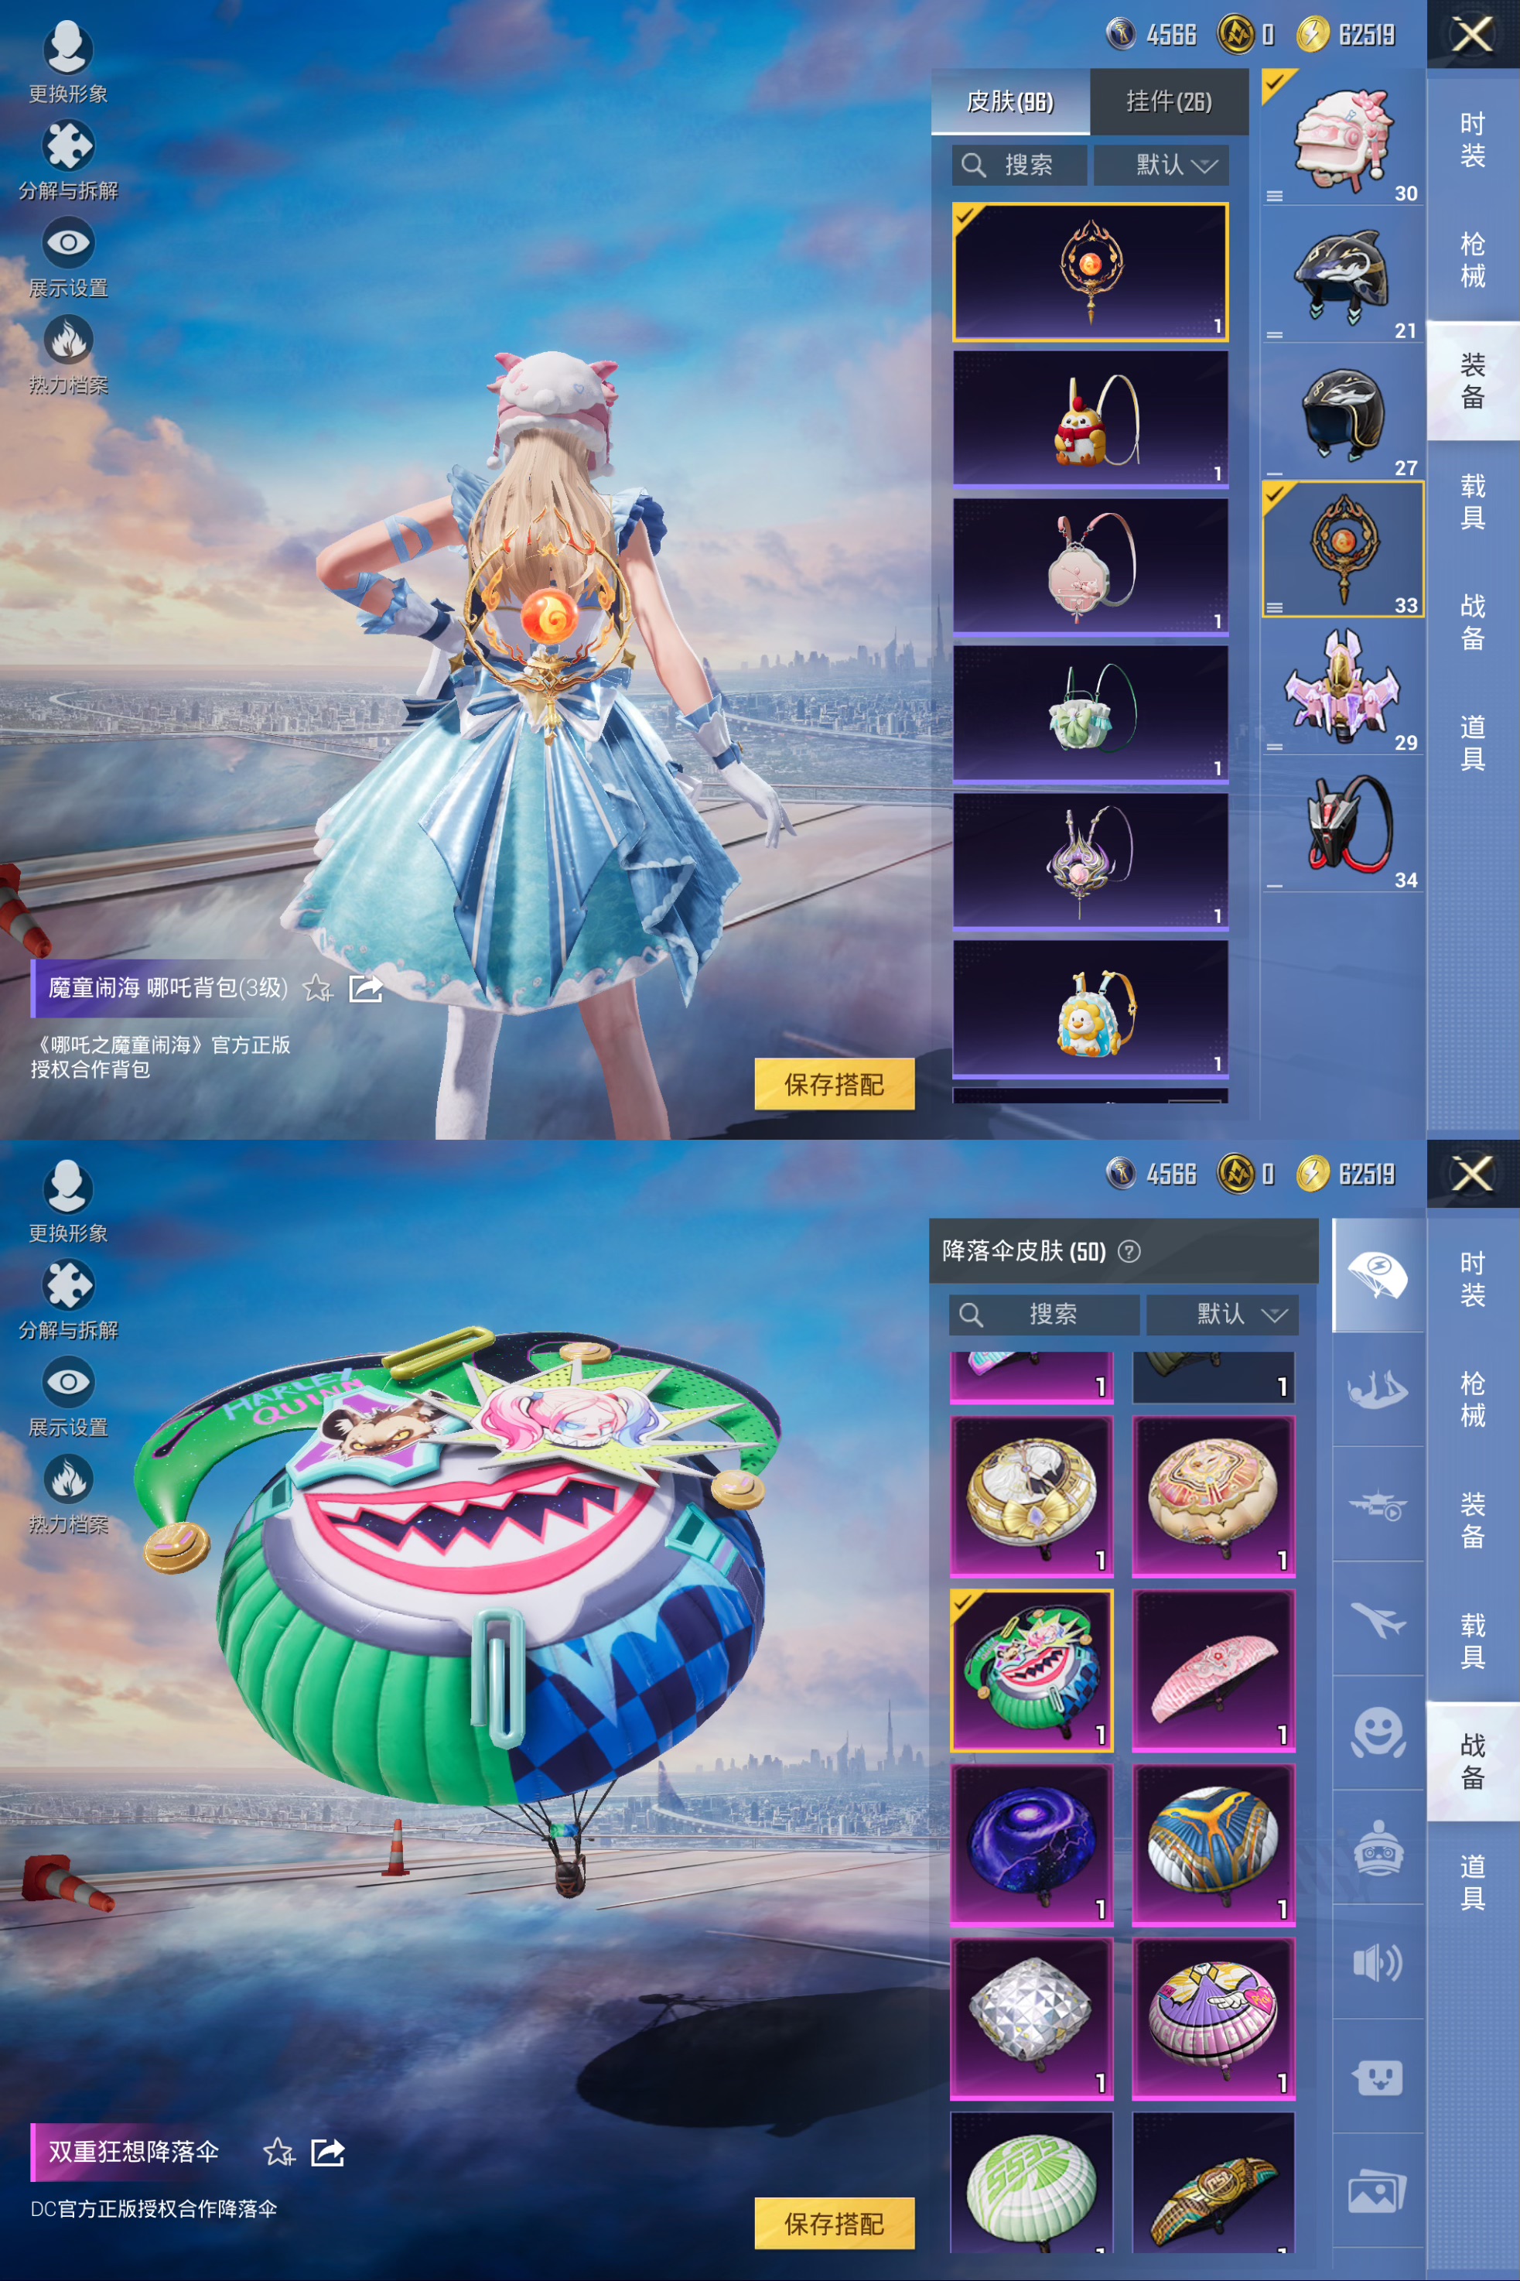Open 更换形象 on the parachute screen
This screenshot has width=1520, height=2281.
68,1200
